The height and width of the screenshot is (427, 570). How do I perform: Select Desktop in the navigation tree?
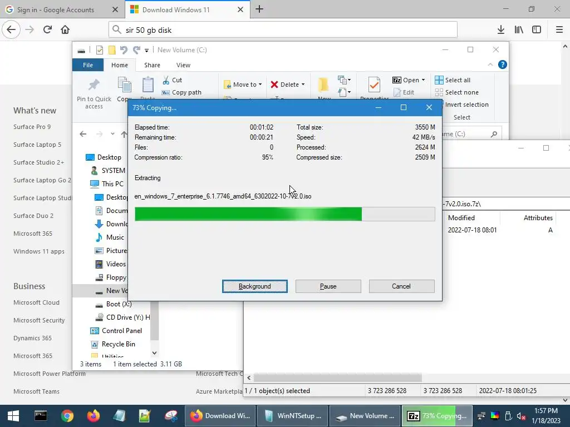click(x=103, y=157)
